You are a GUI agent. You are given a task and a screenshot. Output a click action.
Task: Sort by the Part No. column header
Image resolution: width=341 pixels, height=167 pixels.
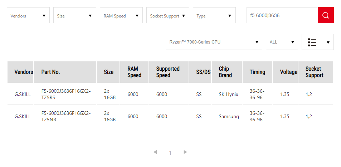point(51,72)
